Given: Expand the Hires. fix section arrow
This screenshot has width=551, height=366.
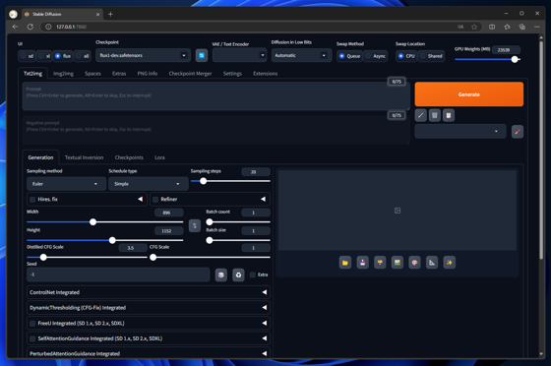Looking at the screenshot, I should 140,199.
